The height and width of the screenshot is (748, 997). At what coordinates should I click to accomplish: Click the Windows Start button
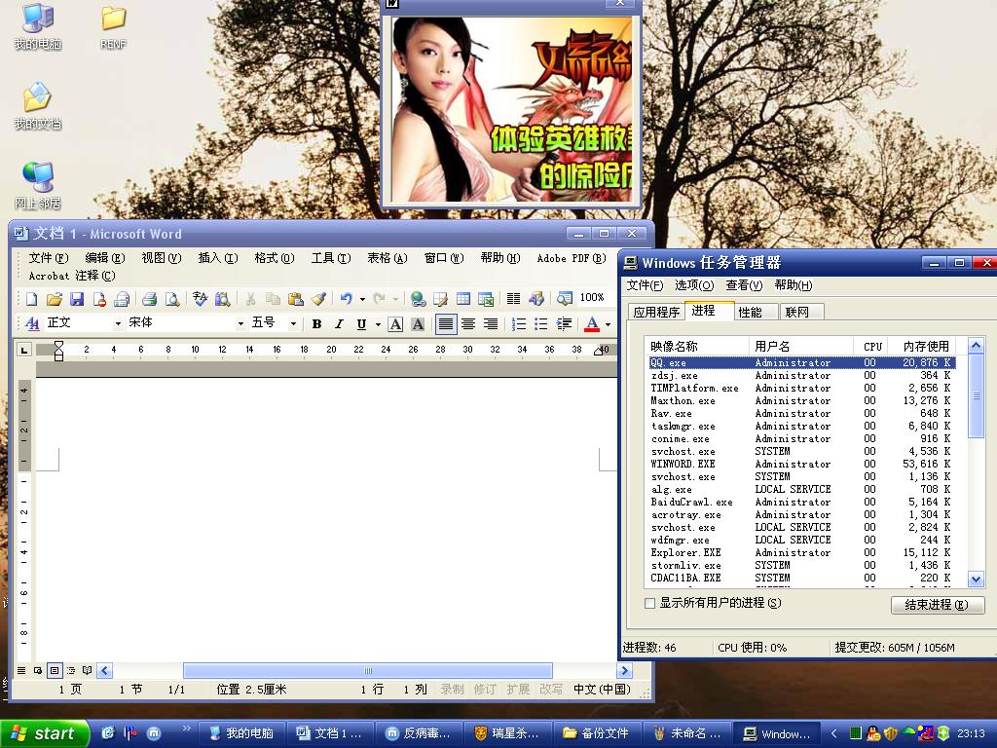(x=45, y=733)
